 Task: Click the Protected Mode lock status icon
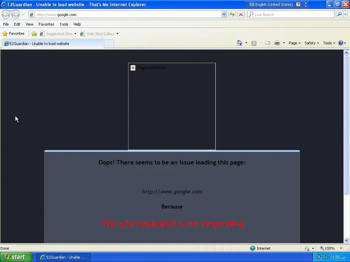(307, 248)
